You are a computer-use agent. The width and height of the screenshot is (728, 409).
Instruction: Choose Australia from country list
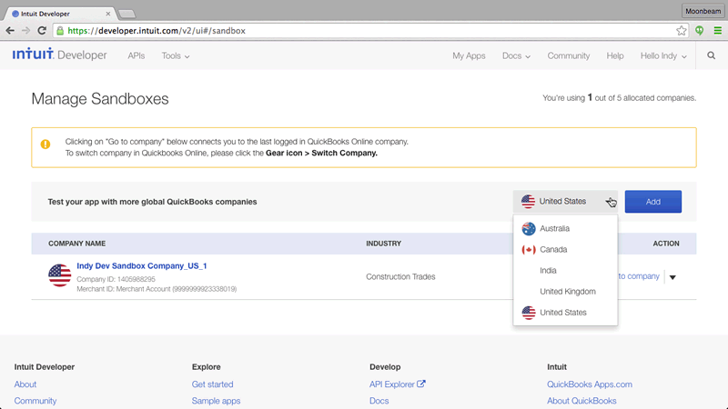pyautogui.click(x=565, y=228)
